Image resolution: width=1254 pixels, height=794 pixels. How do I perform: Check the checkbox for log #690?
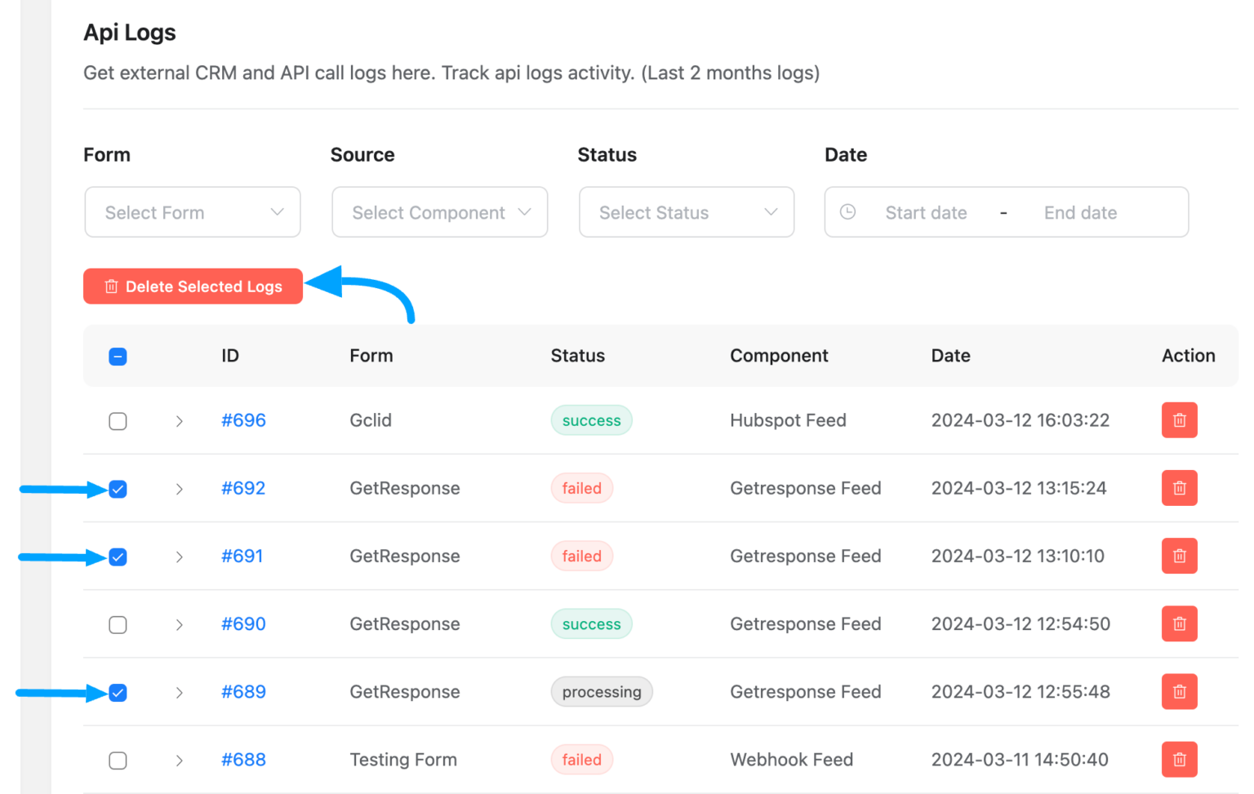(x=118, y=624)
